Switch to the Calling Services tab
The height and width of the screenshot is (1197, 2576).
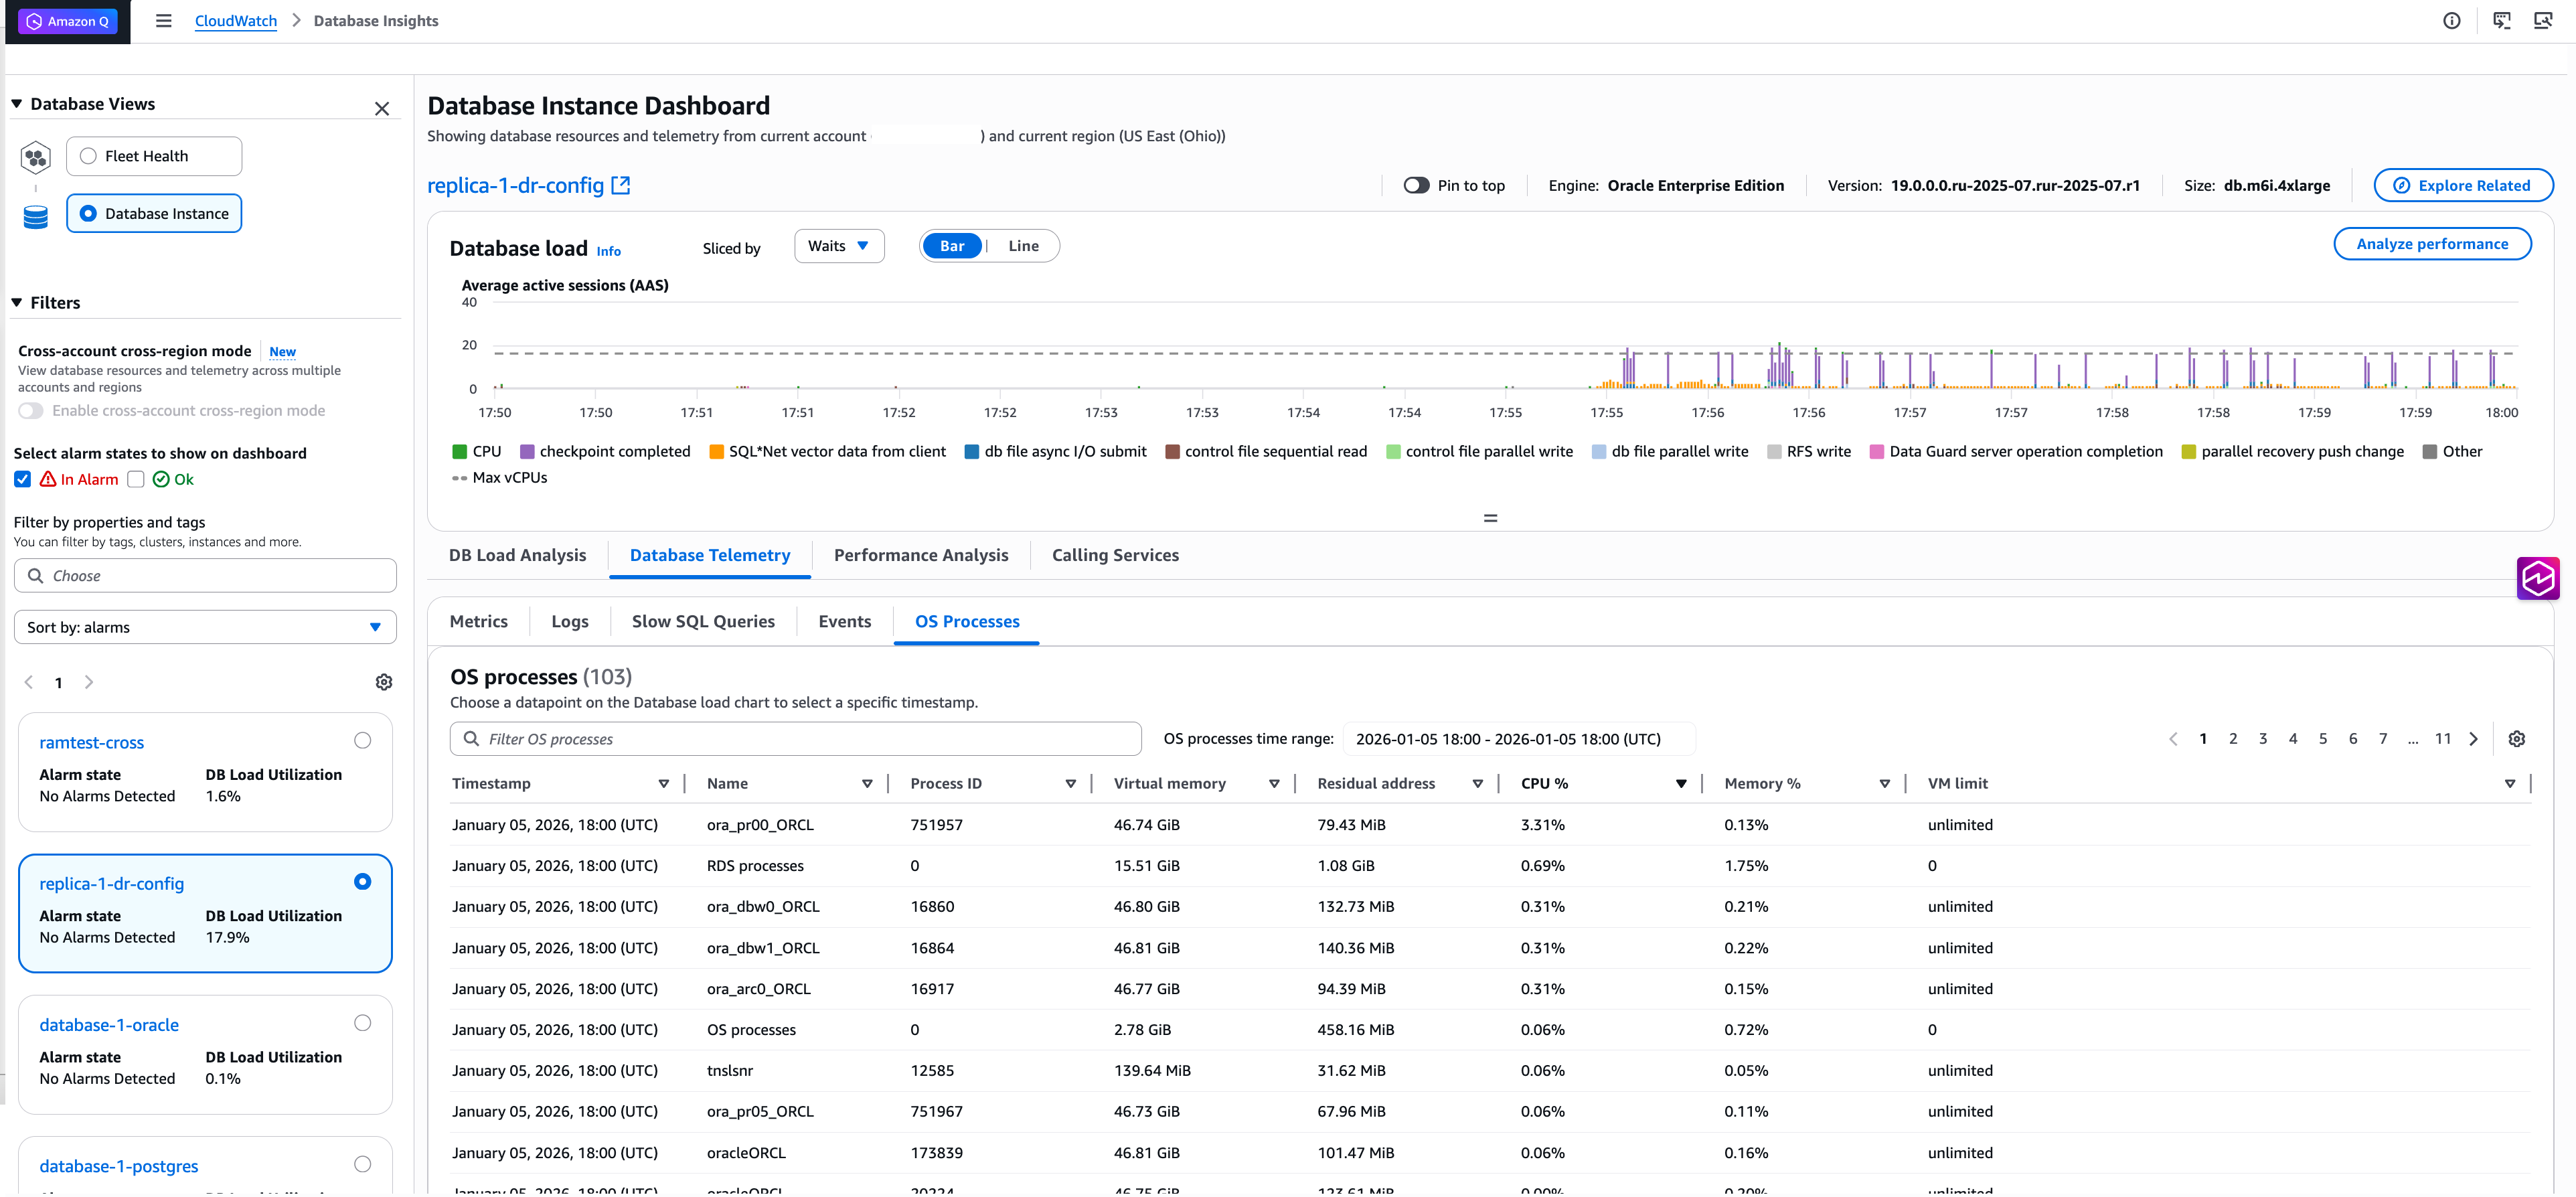[1115, 555]
